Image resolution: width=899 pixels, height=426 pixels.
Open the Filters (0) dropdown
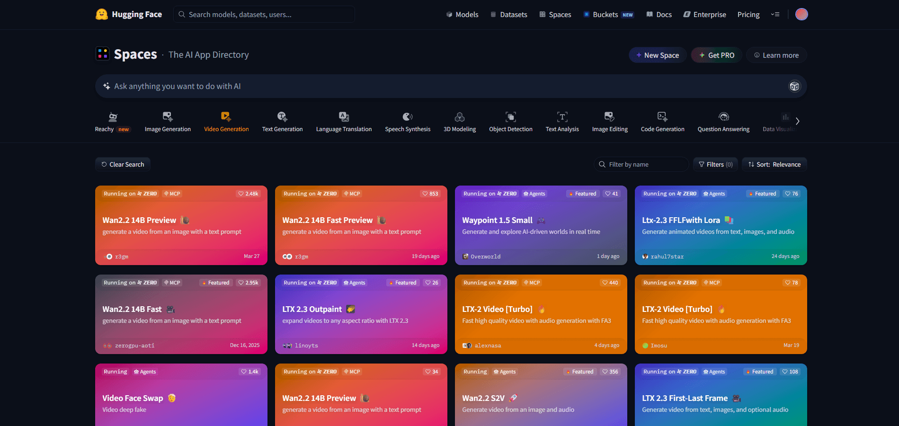(715, 164)
